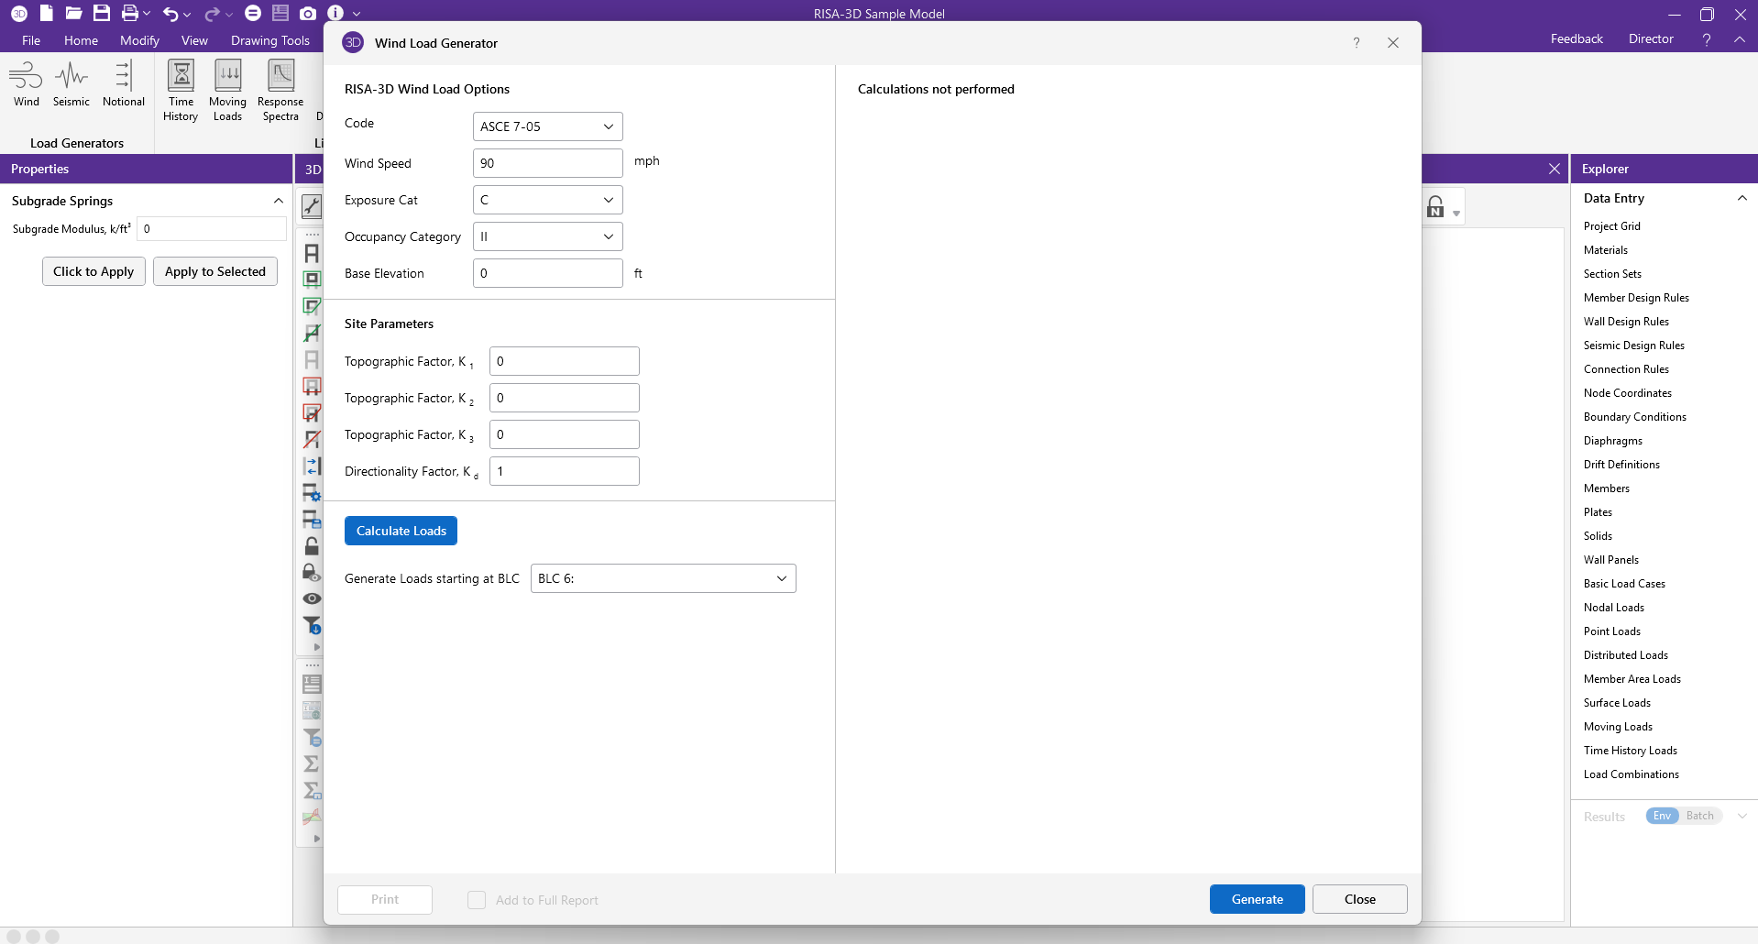Click the invert selection blue arrows icon
The width and height of the screenshot is (1758, 944).
click(312, 466)
